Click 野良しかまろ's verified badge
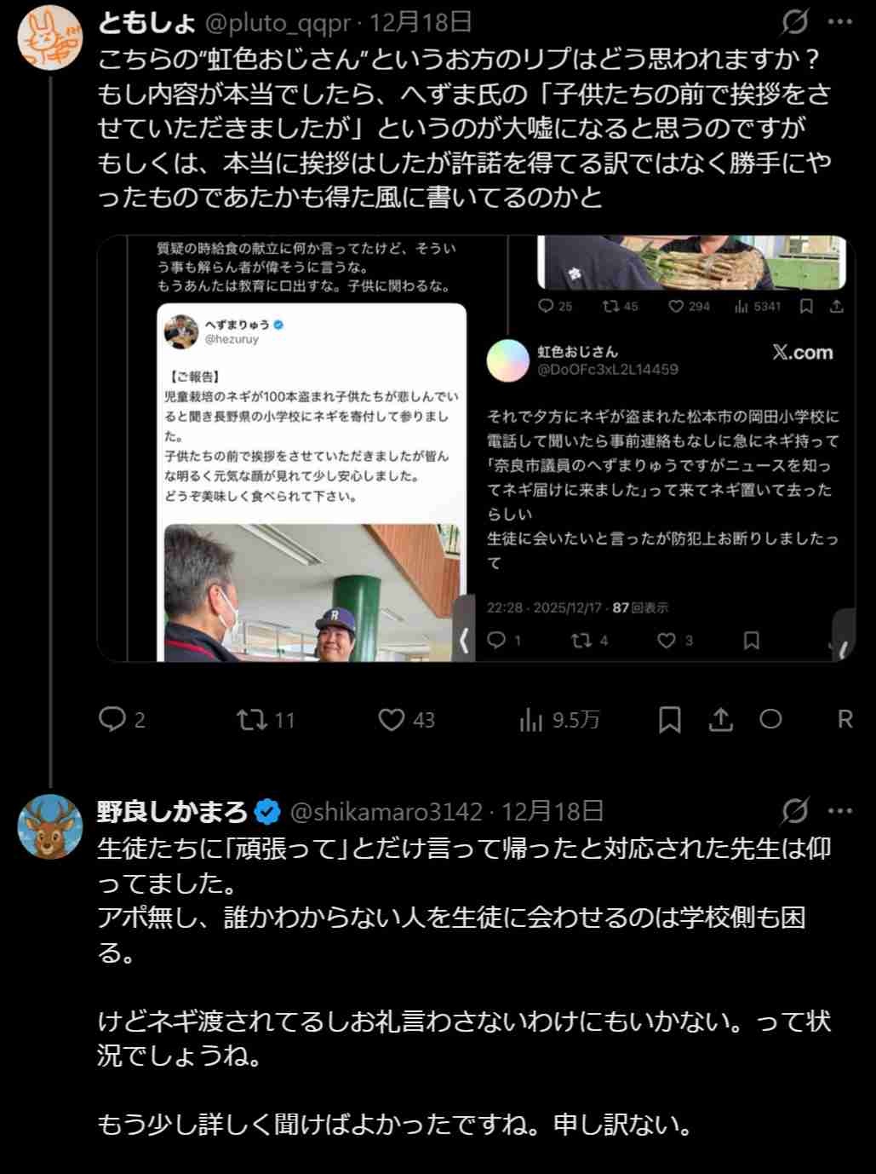876x1174 pixels. coord(268,812)
